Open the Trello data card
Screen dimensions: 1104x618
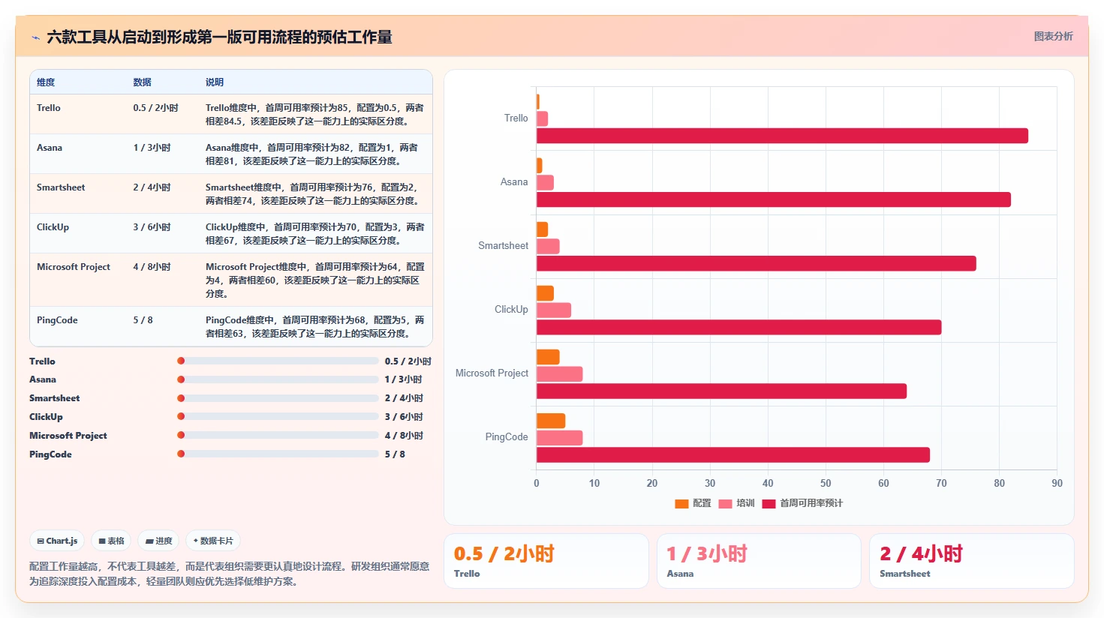point(546,561)
